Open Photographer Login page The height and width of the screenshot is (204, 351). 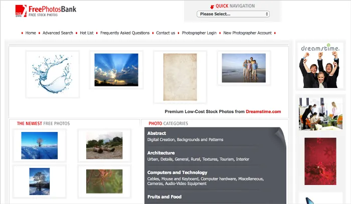click(199, 33)
